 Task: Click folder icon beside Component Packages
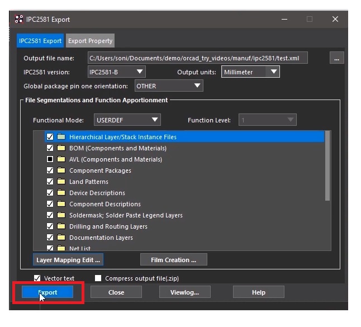coord(61,170)
